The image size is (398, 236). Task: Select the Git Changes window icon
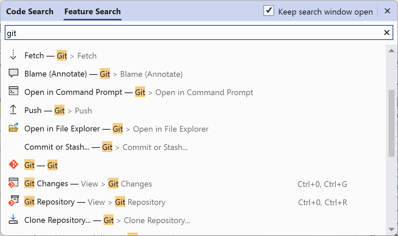[13, 183]
